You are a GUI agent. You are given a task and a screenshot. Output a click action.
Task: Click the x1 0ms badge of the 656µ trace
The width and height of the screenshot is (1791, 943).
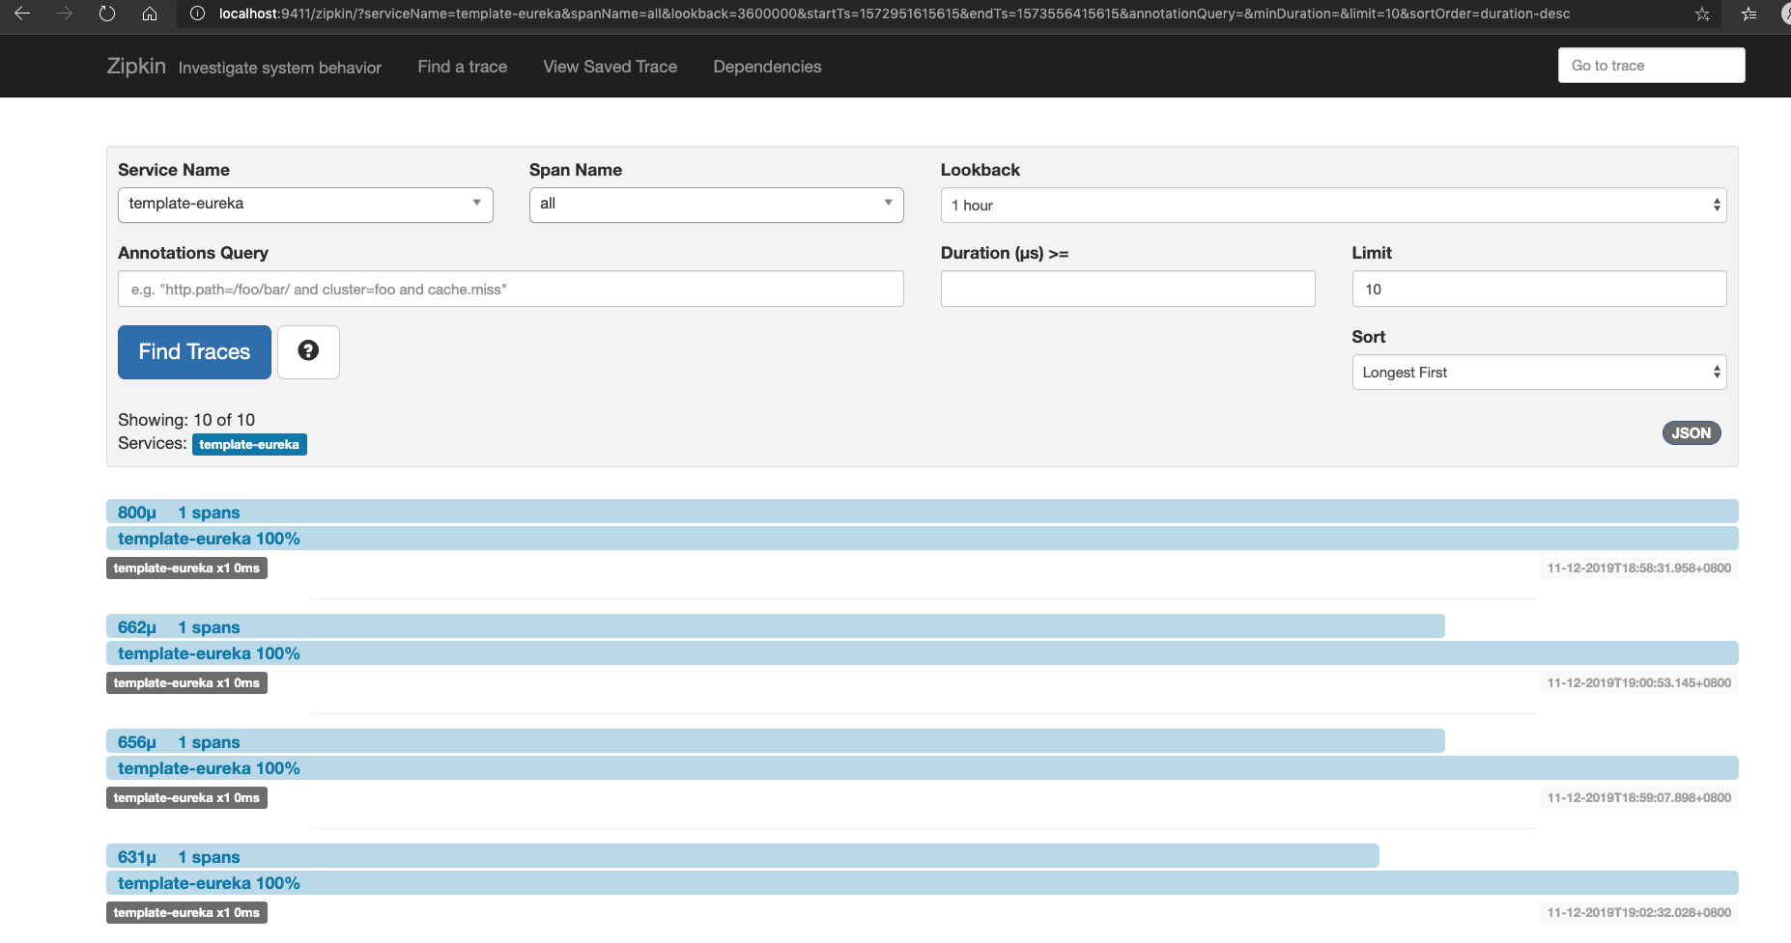[x=186, y=797]
